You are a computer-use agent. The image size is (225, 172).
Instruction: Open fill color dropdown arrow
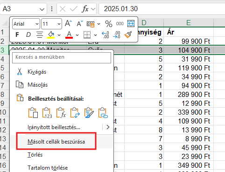[x=59, y=35]
